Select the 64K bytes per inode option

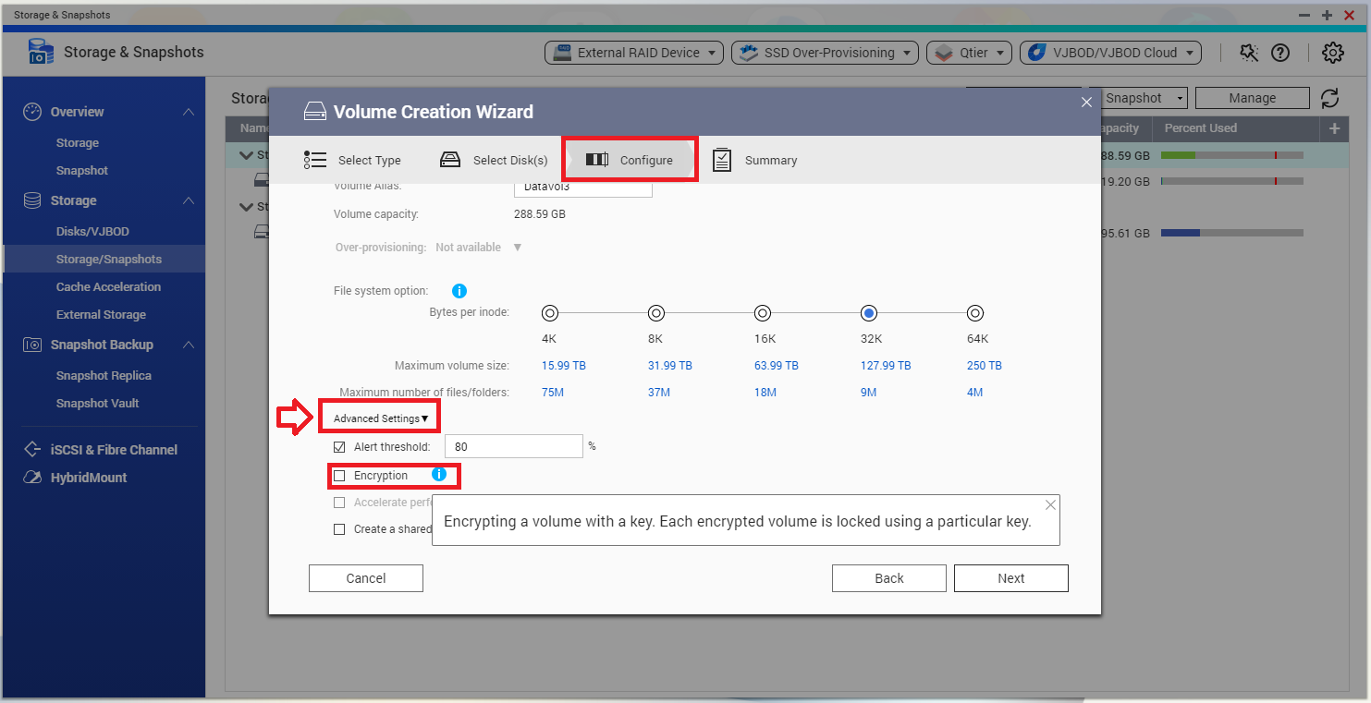coord(975,313)
